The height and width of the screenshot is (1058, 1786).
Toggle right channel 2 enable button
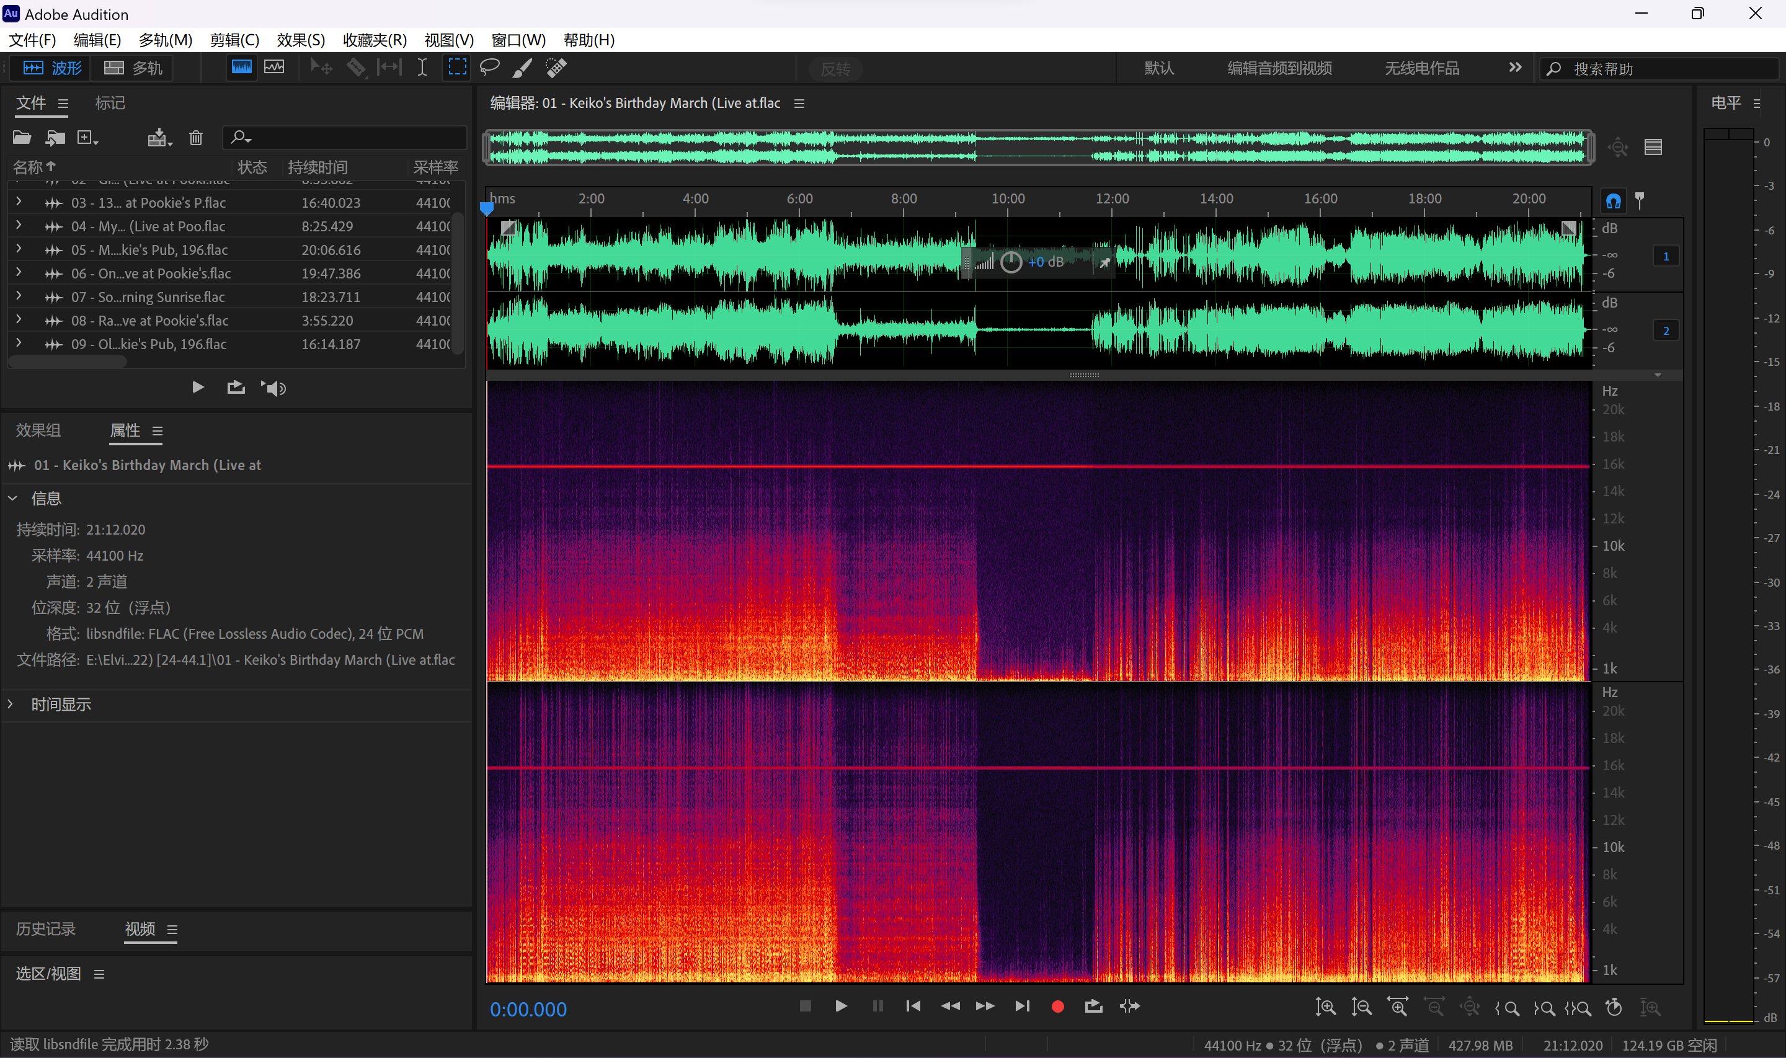1666,331
